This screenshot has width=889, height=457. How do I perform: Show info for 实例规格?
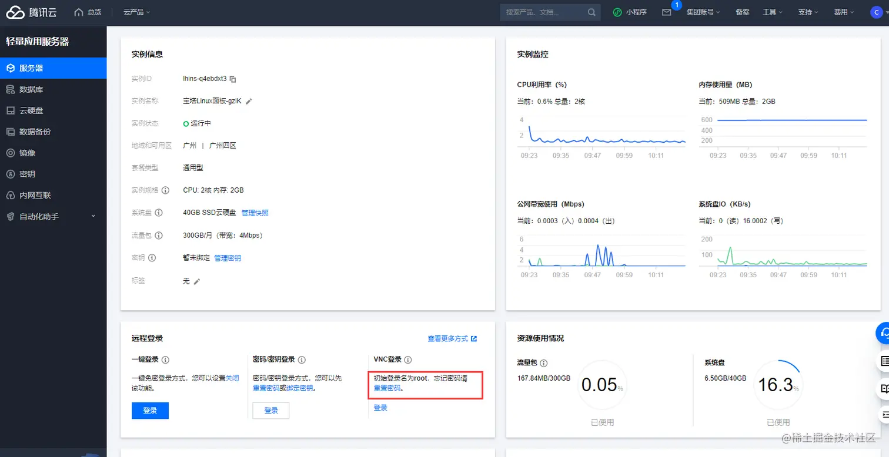pyautogui.click(x=165, y=190)
